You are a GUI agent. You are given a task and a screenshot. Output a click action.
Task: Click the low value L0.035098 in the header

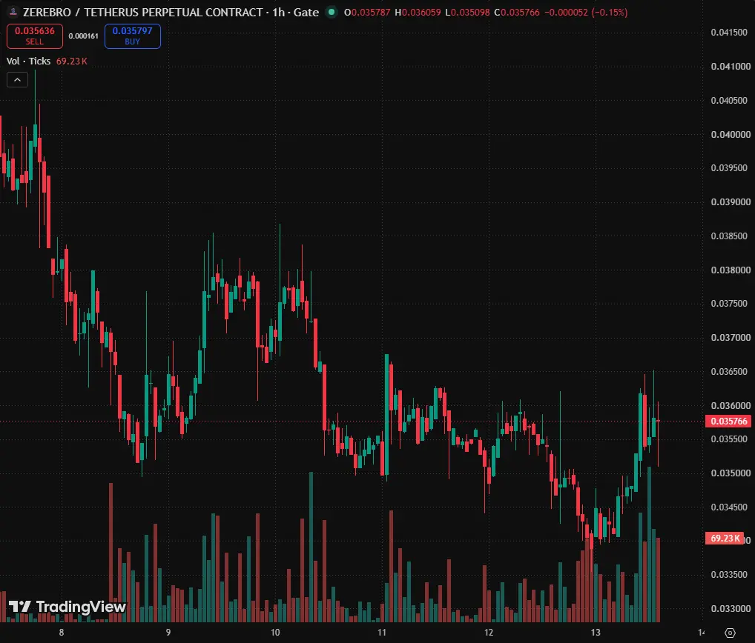click(x=467, y=13)
